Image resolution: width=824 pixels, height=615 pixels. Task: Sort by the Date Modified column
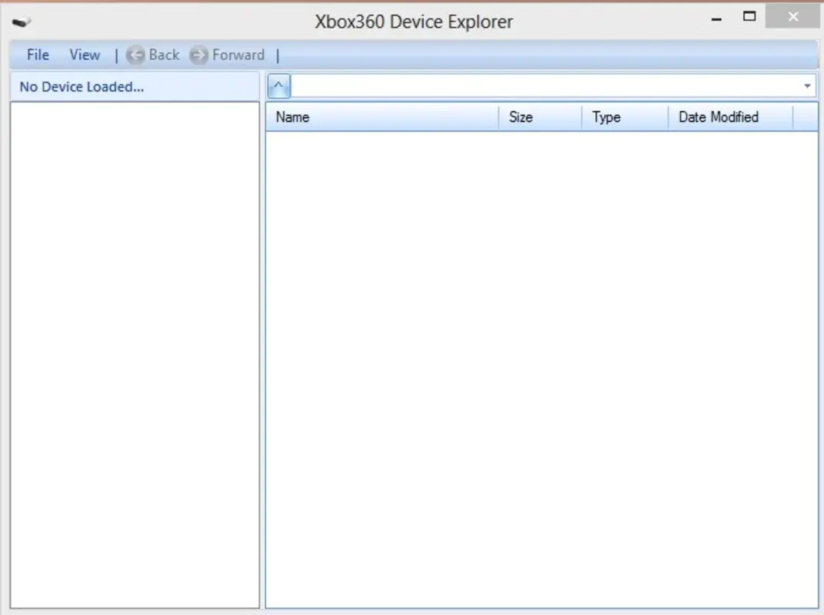click(718, 117)
